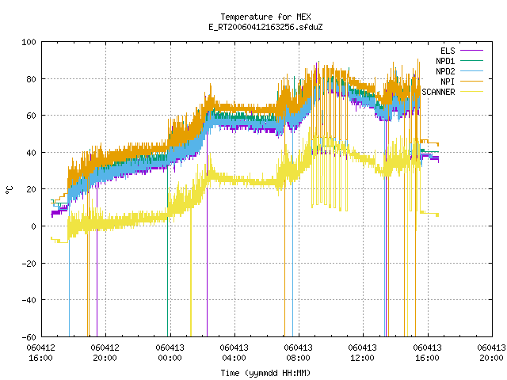The image size is (507, 380).
Task: Click the °C y-axis unit label
Action: [x=10, y=190]
